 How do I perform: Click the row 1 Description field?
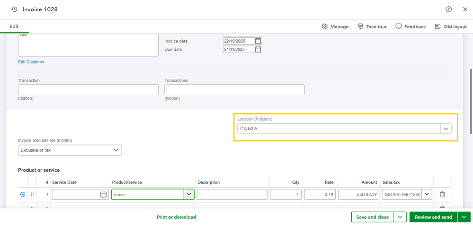pos(232,195)
